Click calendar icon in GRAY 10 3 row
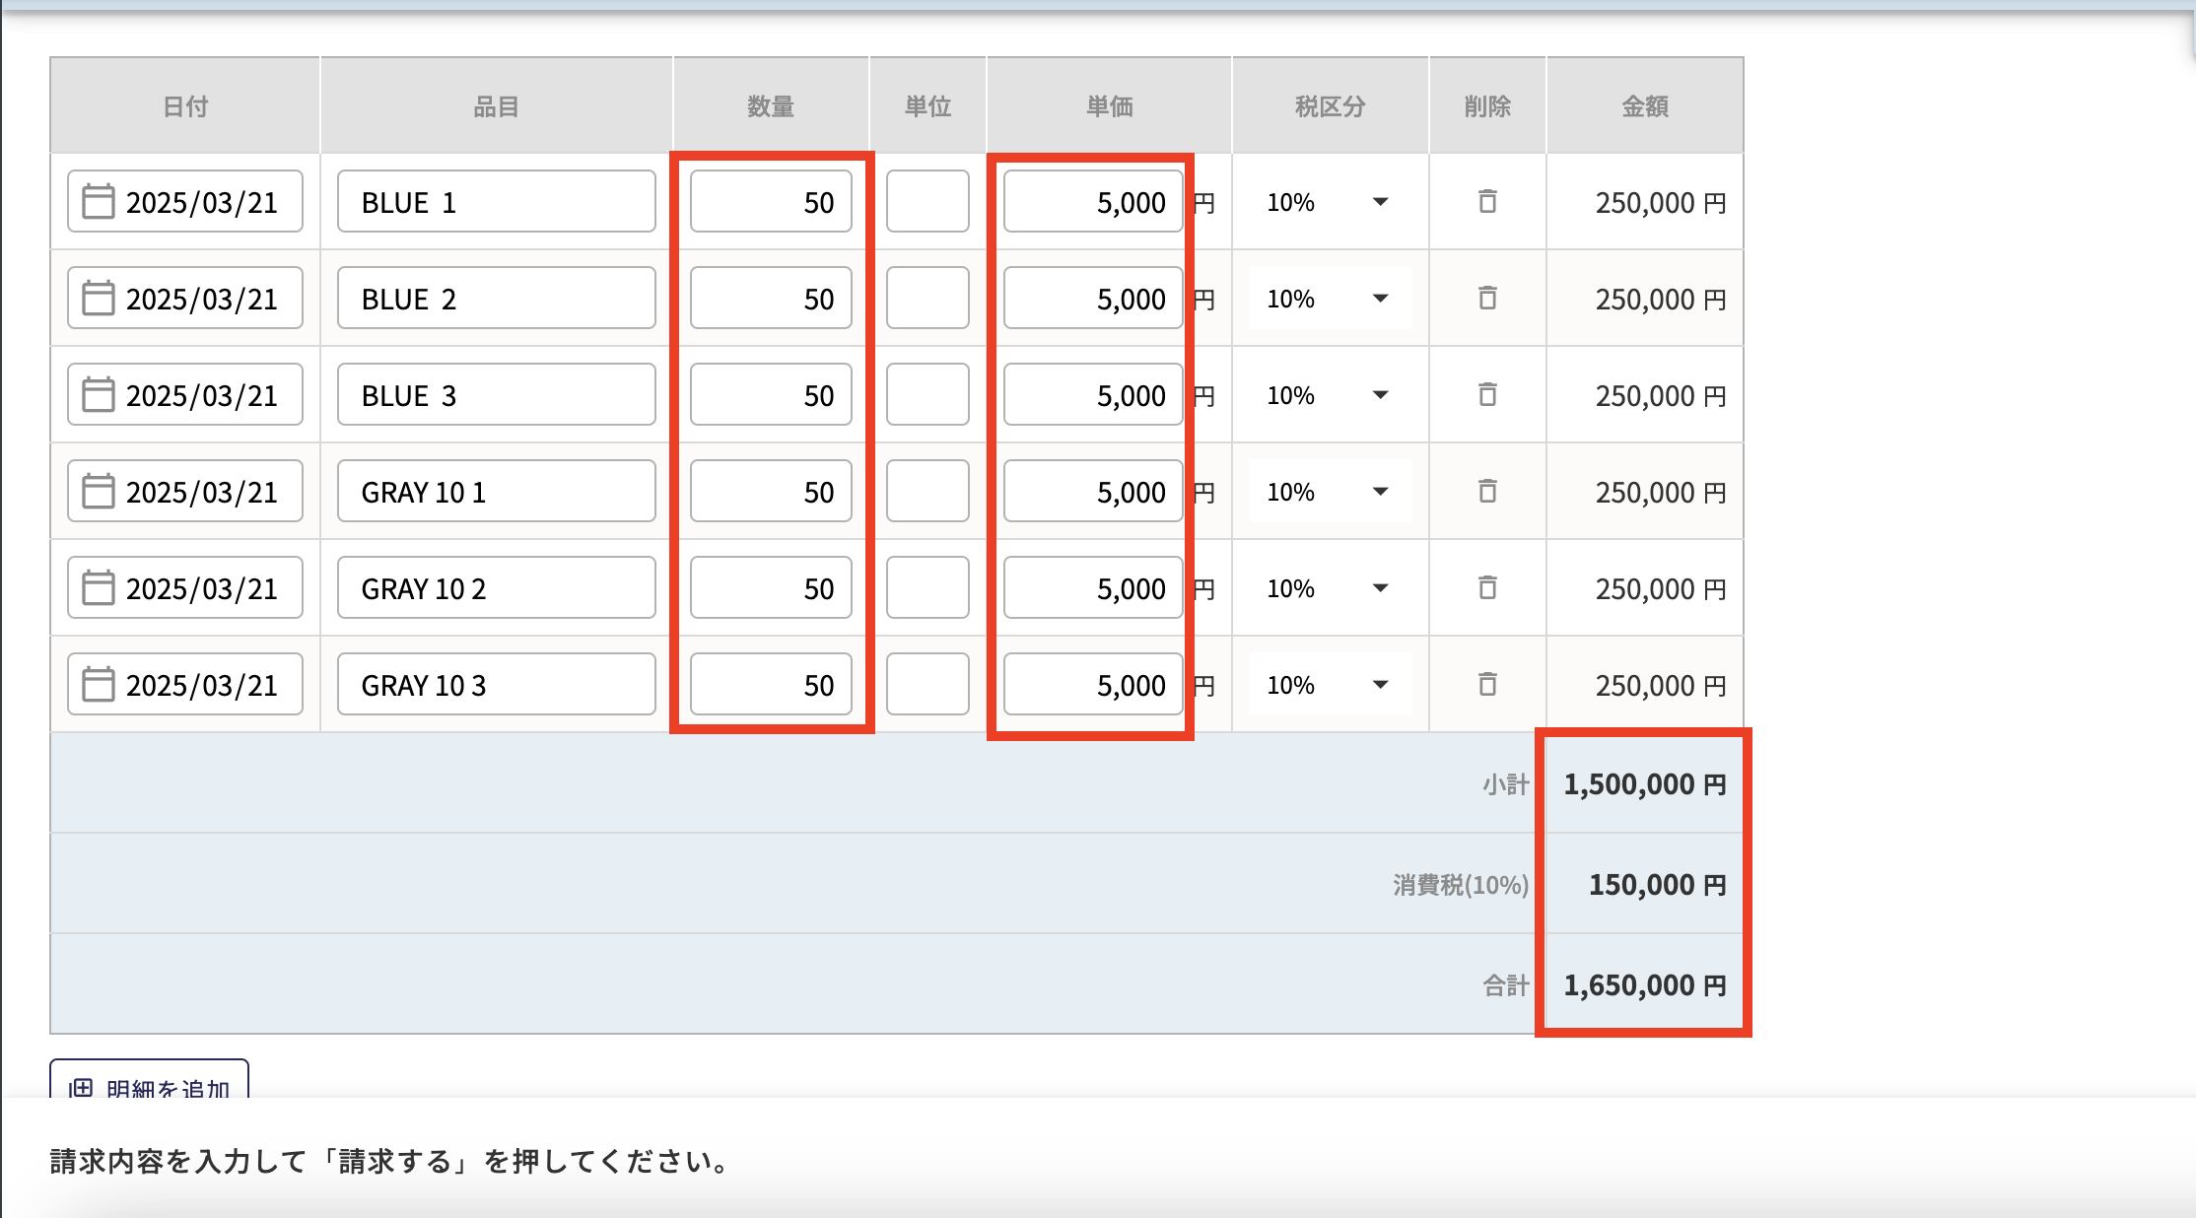This screenshot has width=2196, height=1218. (x=98, y=684)
